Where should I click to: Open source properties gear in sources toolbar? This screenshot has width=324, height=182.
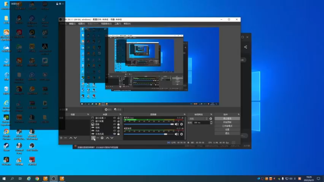pos(102,138)
